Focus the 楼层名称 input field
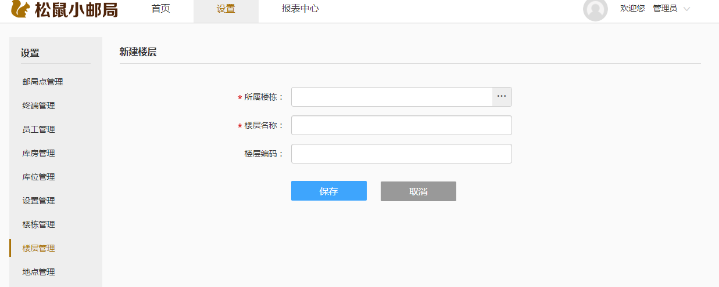Viewport: 719px width, 287px height. [x=402, y=125]
